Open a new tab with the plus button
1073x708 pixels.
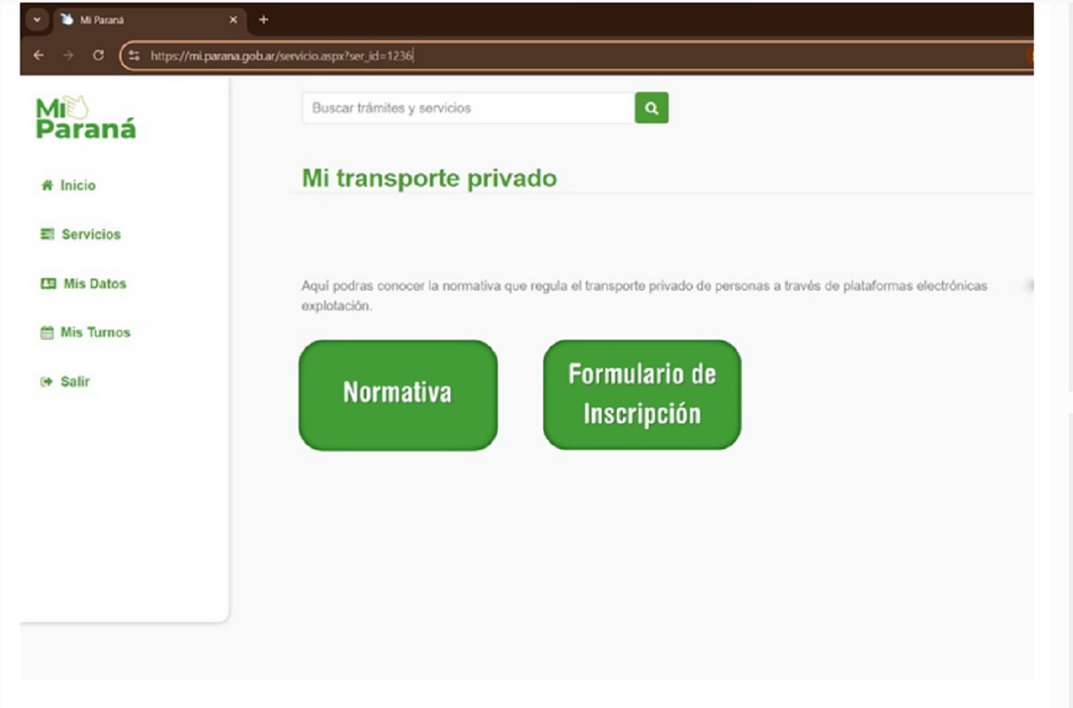[263, 19]
